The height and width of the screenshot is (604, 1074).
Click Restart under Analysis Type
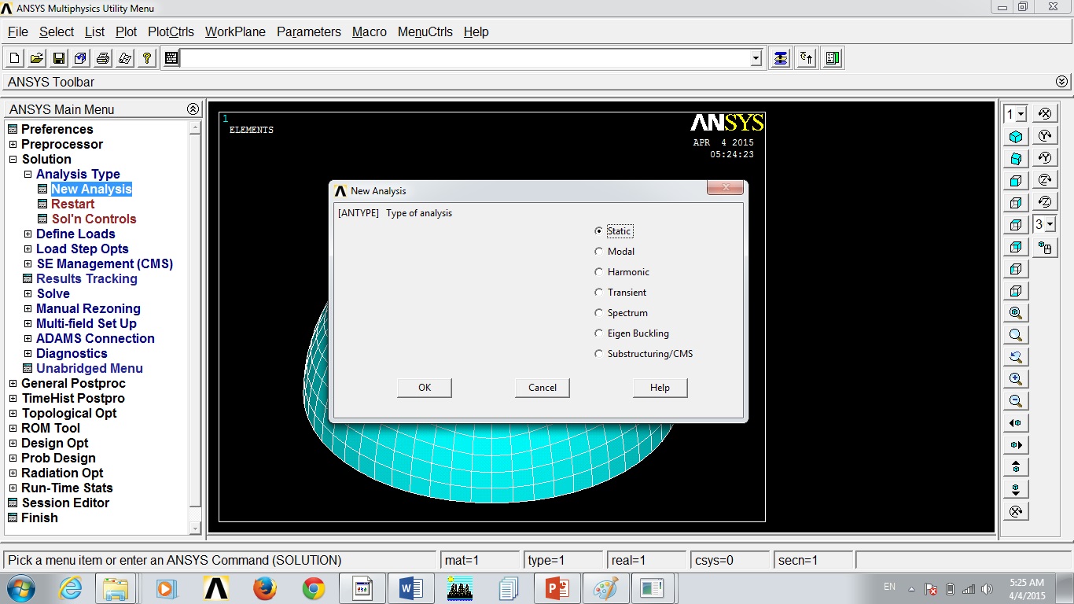[x=73, y=204]
